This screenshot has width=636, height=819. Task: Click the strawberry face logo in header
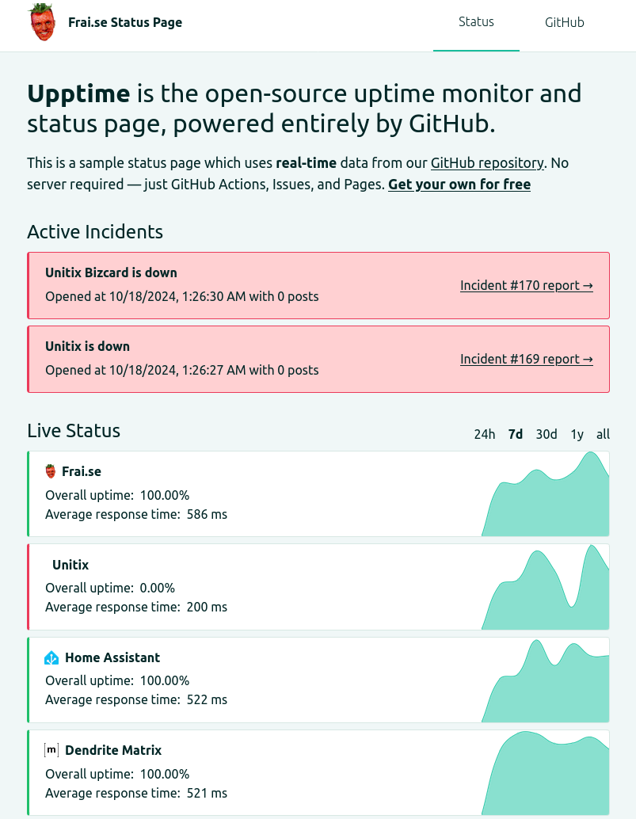[43, 22]
